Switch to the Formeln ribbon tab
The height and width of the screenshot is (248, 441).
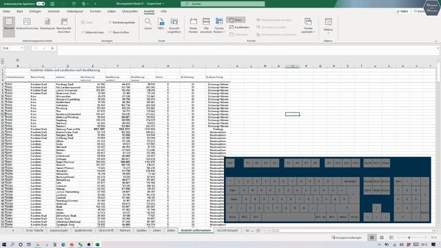[x=95, y=12]
